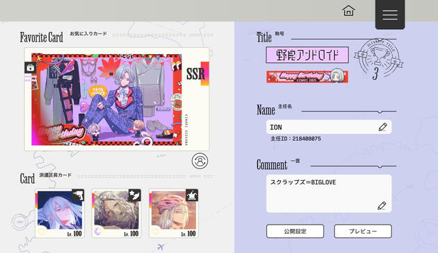Tap the swap favorite card icon
The image size is (438, 253).
pos(200,161)
